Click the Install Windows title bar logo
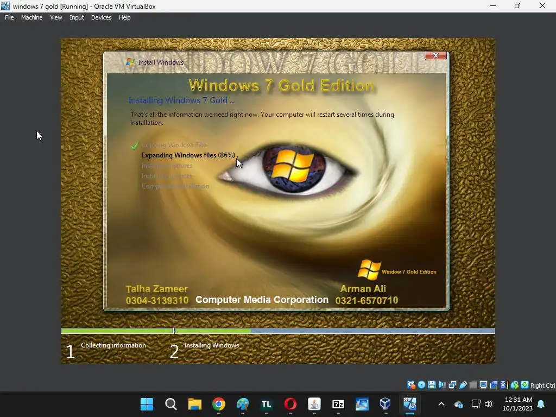This screenshot has width=556, height=417. pyautogui.click(x=130, y=62)
